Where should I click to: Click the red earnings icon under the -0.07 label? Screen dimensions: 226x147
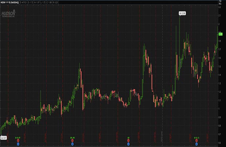pyautogui.click(x=18, y=140)
